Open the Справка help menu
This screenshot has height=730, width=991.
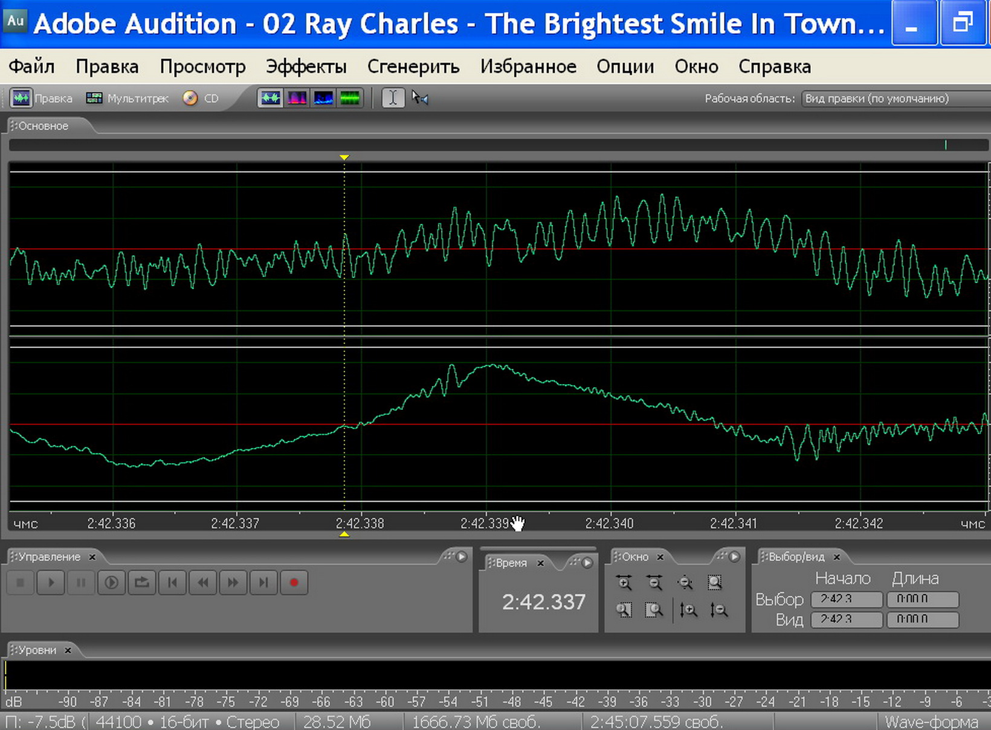click(x=774, y=66)
